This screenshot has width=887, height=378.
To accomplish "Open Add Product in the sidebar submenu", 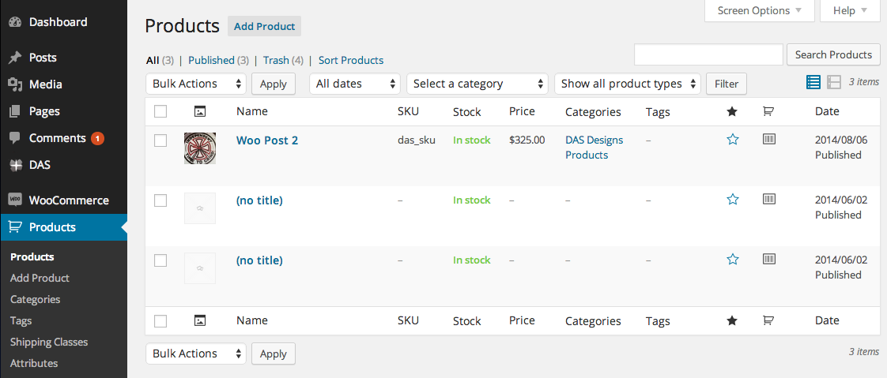I will (40, 278).
